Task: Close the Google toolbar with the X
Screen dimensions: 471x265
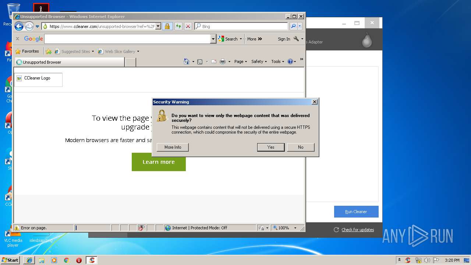Action: (17, 39)
